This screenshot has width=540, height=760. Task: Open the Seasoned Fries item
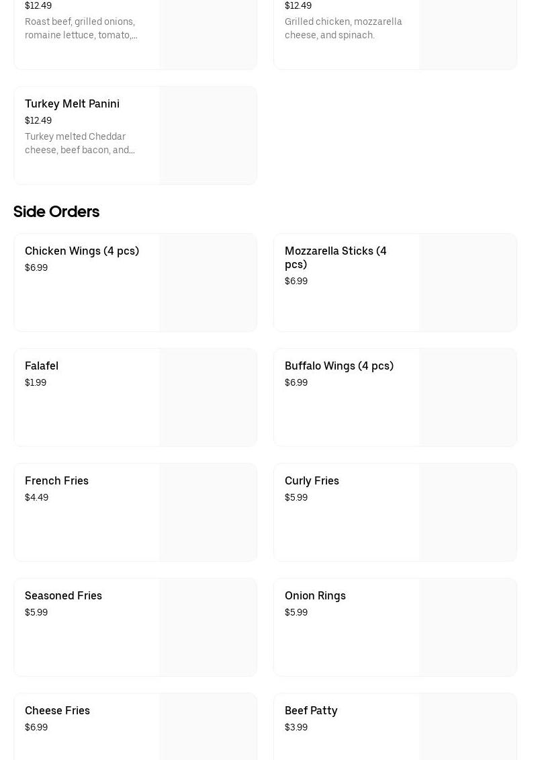pyautogui.click(x=63, y=596)
